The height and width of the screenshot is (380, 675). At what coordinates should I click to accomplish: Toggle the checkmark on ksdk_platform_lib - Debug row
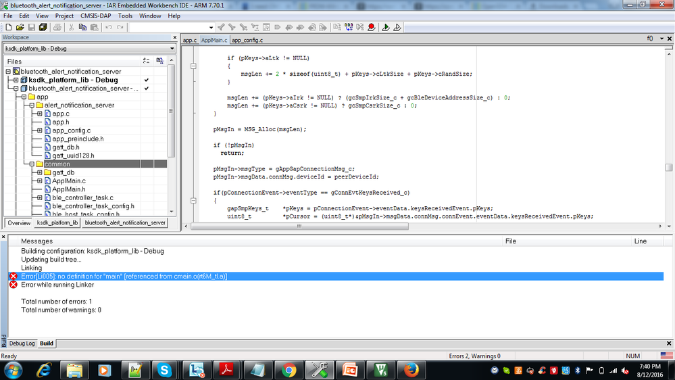[147, 80]
